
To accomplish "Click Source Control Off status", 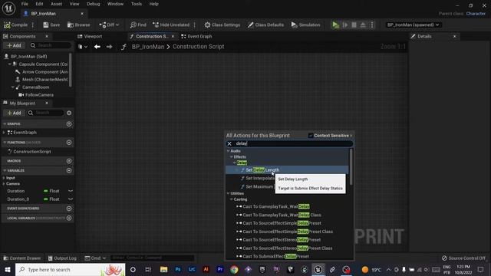I will [463, 258].
